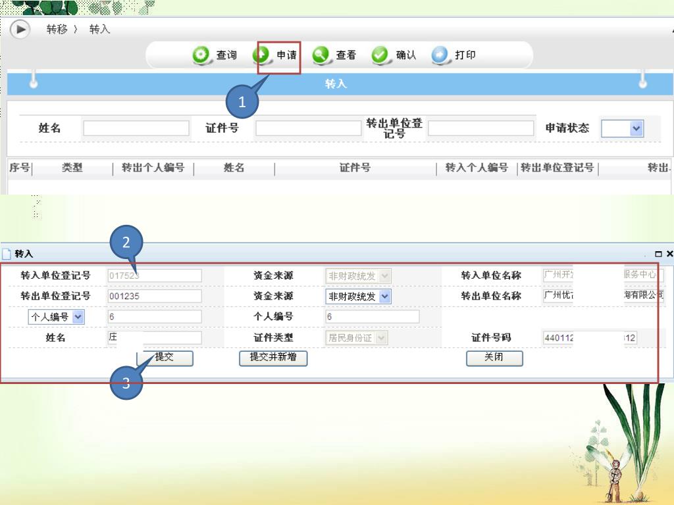
Task: Click the 姓名 table column header
Action: click(234, 168)
